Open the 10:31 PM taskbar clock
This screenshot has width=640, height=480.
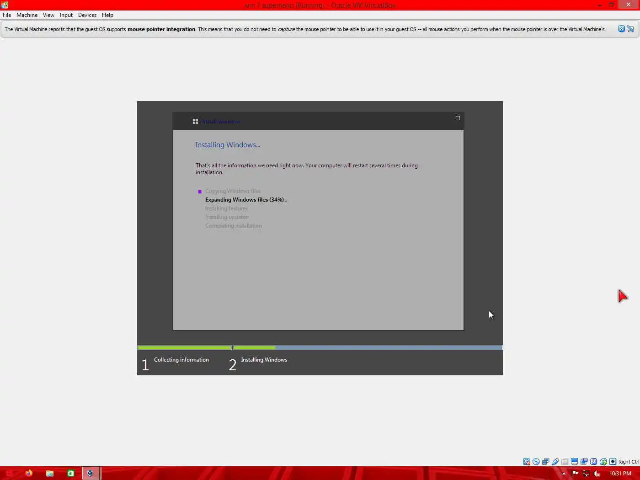click(620, 474)
